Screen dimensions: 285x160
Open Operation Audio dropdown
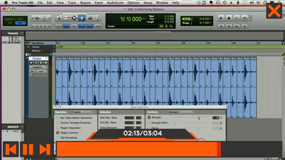84,112
